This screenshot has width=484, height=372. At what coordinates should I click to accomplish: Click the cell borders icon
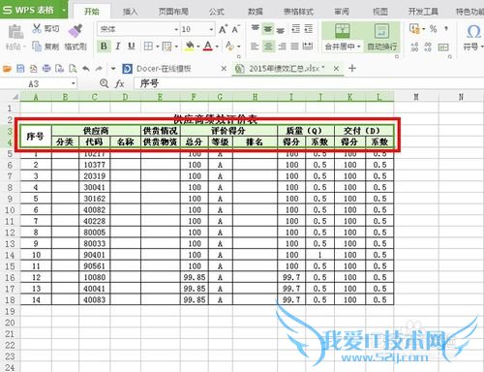click(148, 46)
